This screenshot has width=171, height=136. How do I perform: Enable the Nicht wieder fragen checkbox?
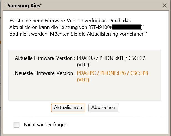pos(17,125)
